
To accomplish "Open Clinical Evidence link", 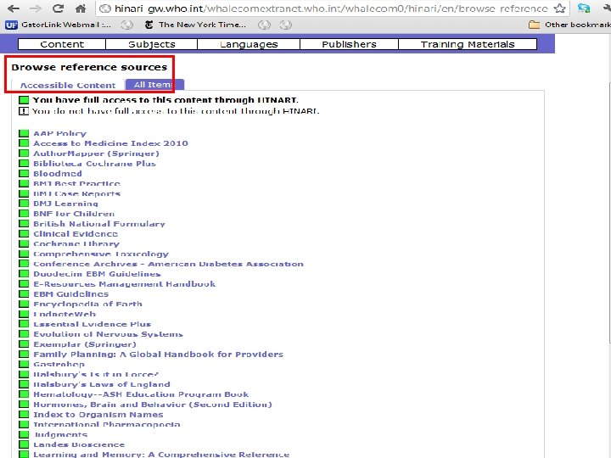I will (x=76, y=234).
